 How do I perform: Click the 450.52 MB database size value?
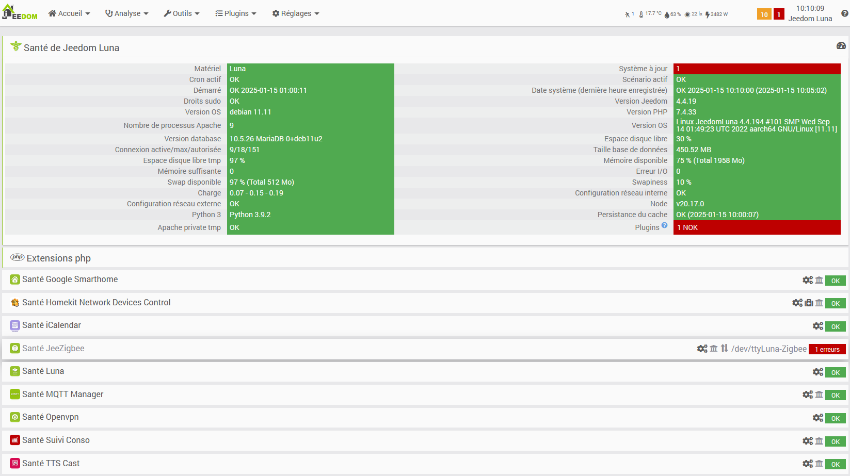tap(757, 150)
